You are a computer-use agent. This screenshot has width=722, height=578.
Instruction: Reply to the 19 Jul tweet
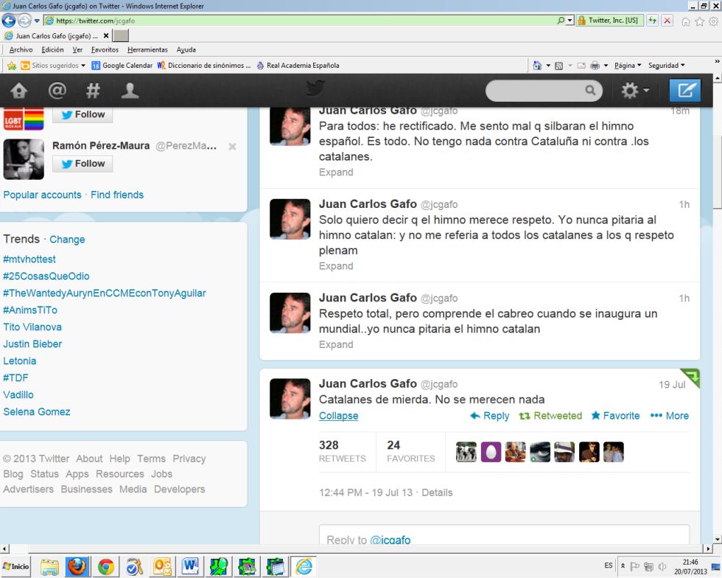click(x=489, y=416)
